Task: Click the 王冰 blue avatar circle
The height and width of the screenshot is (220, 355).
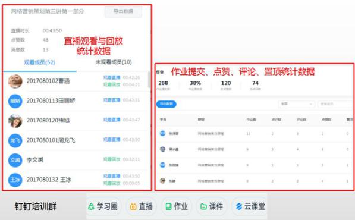Action: point(15,180)
